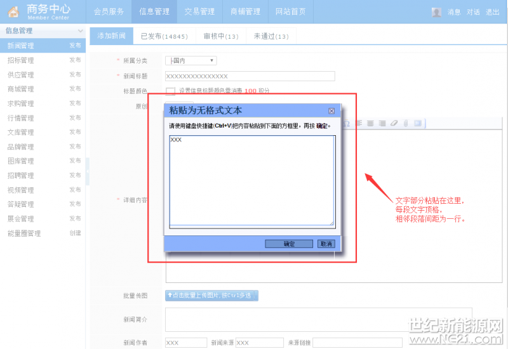
Task: Click the home icon in header
Action: (x=13, y=12)
